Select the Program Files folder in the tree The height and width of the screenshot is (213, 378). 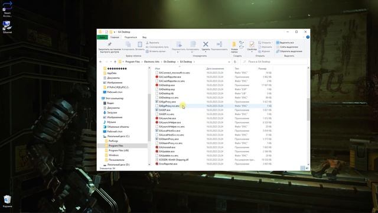(x=116, y=146)
